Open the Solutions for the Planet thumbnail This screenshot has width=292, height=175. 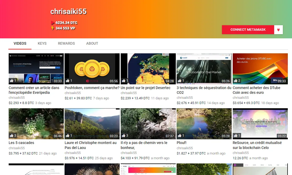(204, 69)
